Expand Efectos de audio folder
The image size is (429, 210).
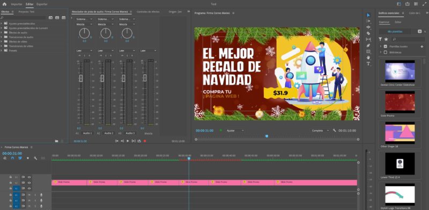pos(2,33)
